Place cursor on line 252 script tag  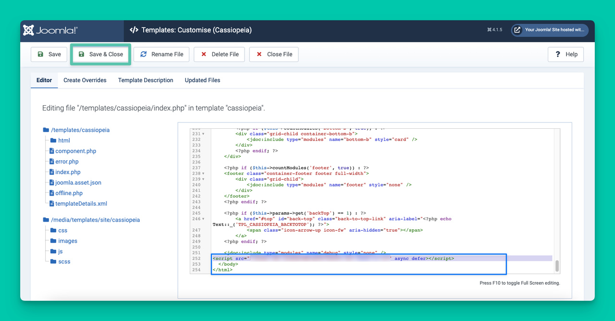click(333, 259)
